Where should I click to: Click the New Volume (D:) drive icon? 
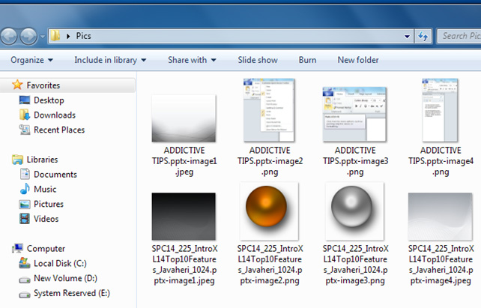[x=25, y=280]
